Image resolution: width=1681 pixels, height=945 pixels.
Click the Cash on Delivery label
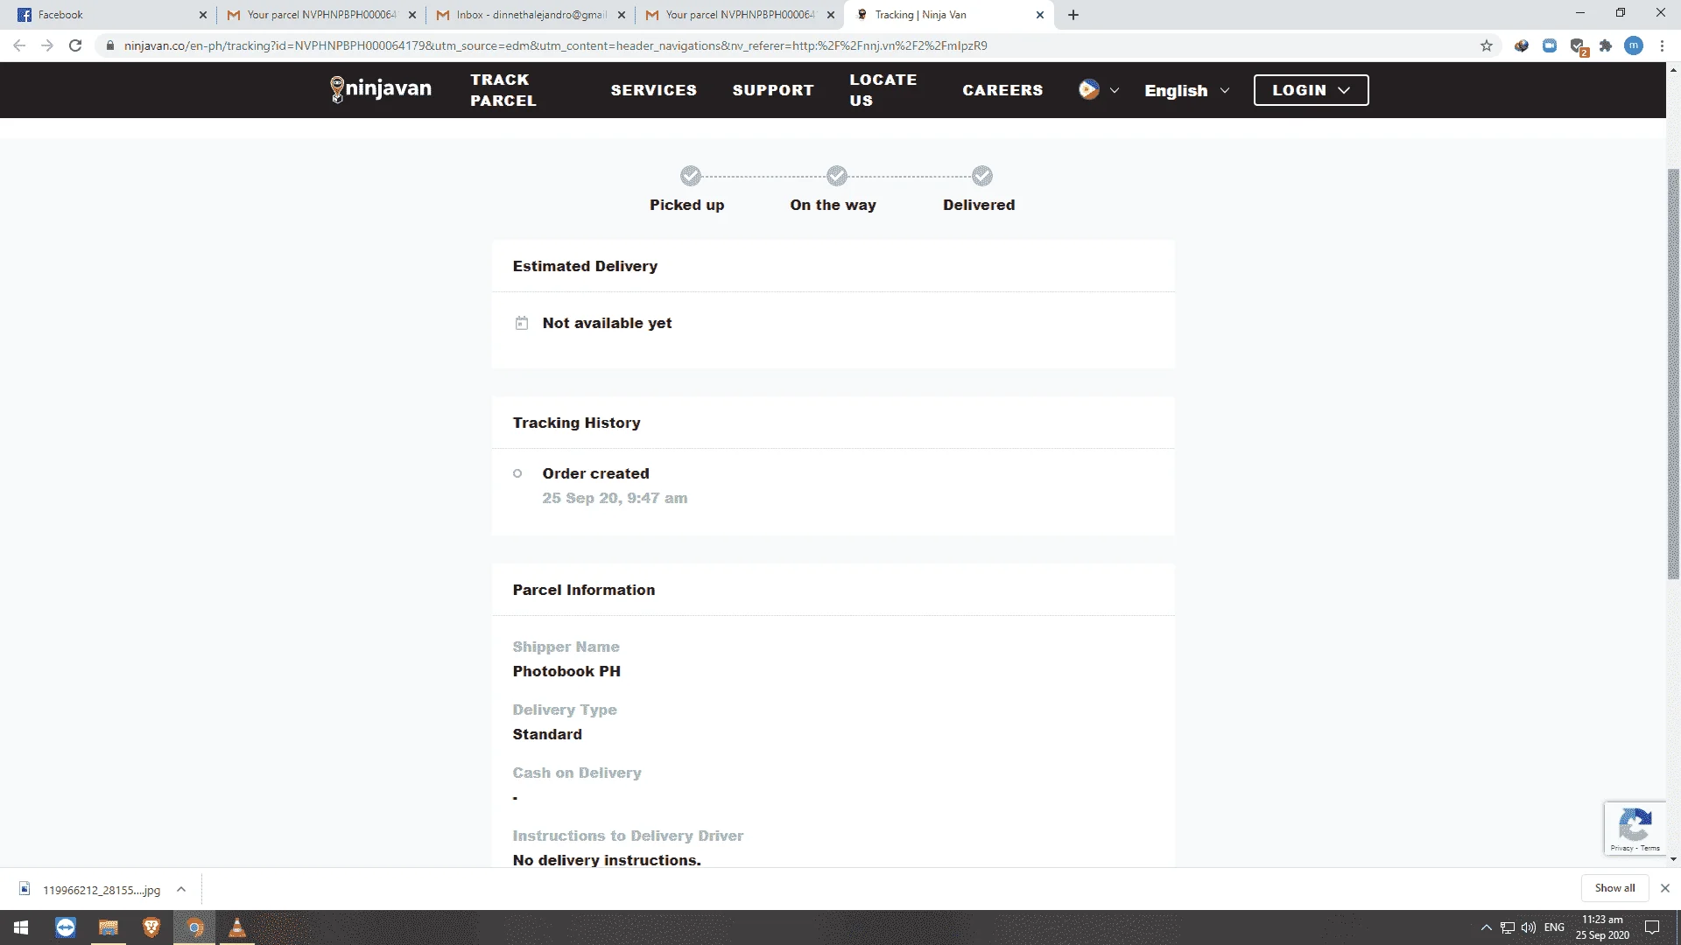[577, 773]
